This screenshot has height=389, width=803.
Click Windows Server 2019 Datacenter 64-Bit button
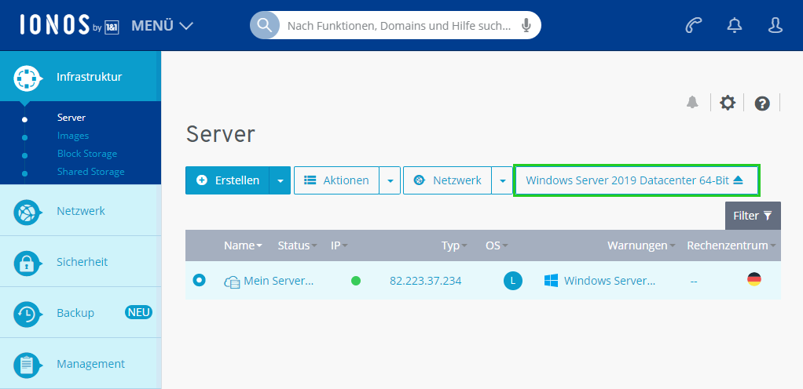tap(636, 180)
